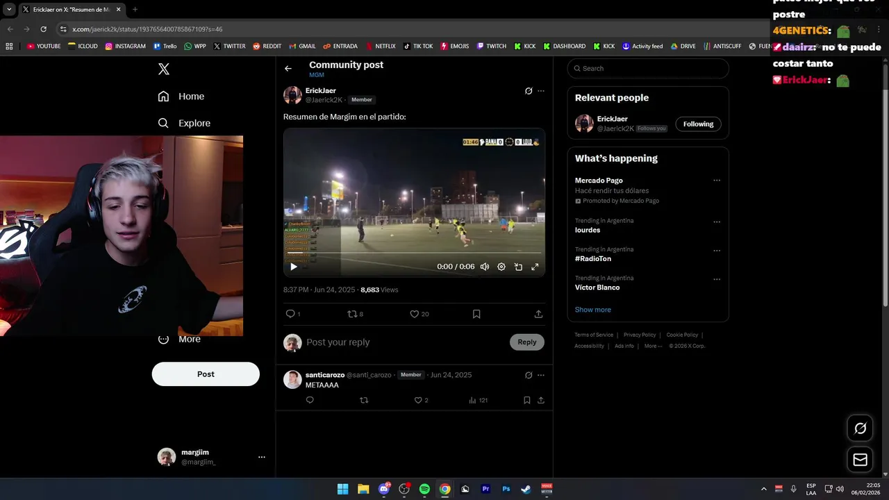Open the floating Messages button
The height and width of the screenshot is (500, 889).
click(x=860, y=460)
